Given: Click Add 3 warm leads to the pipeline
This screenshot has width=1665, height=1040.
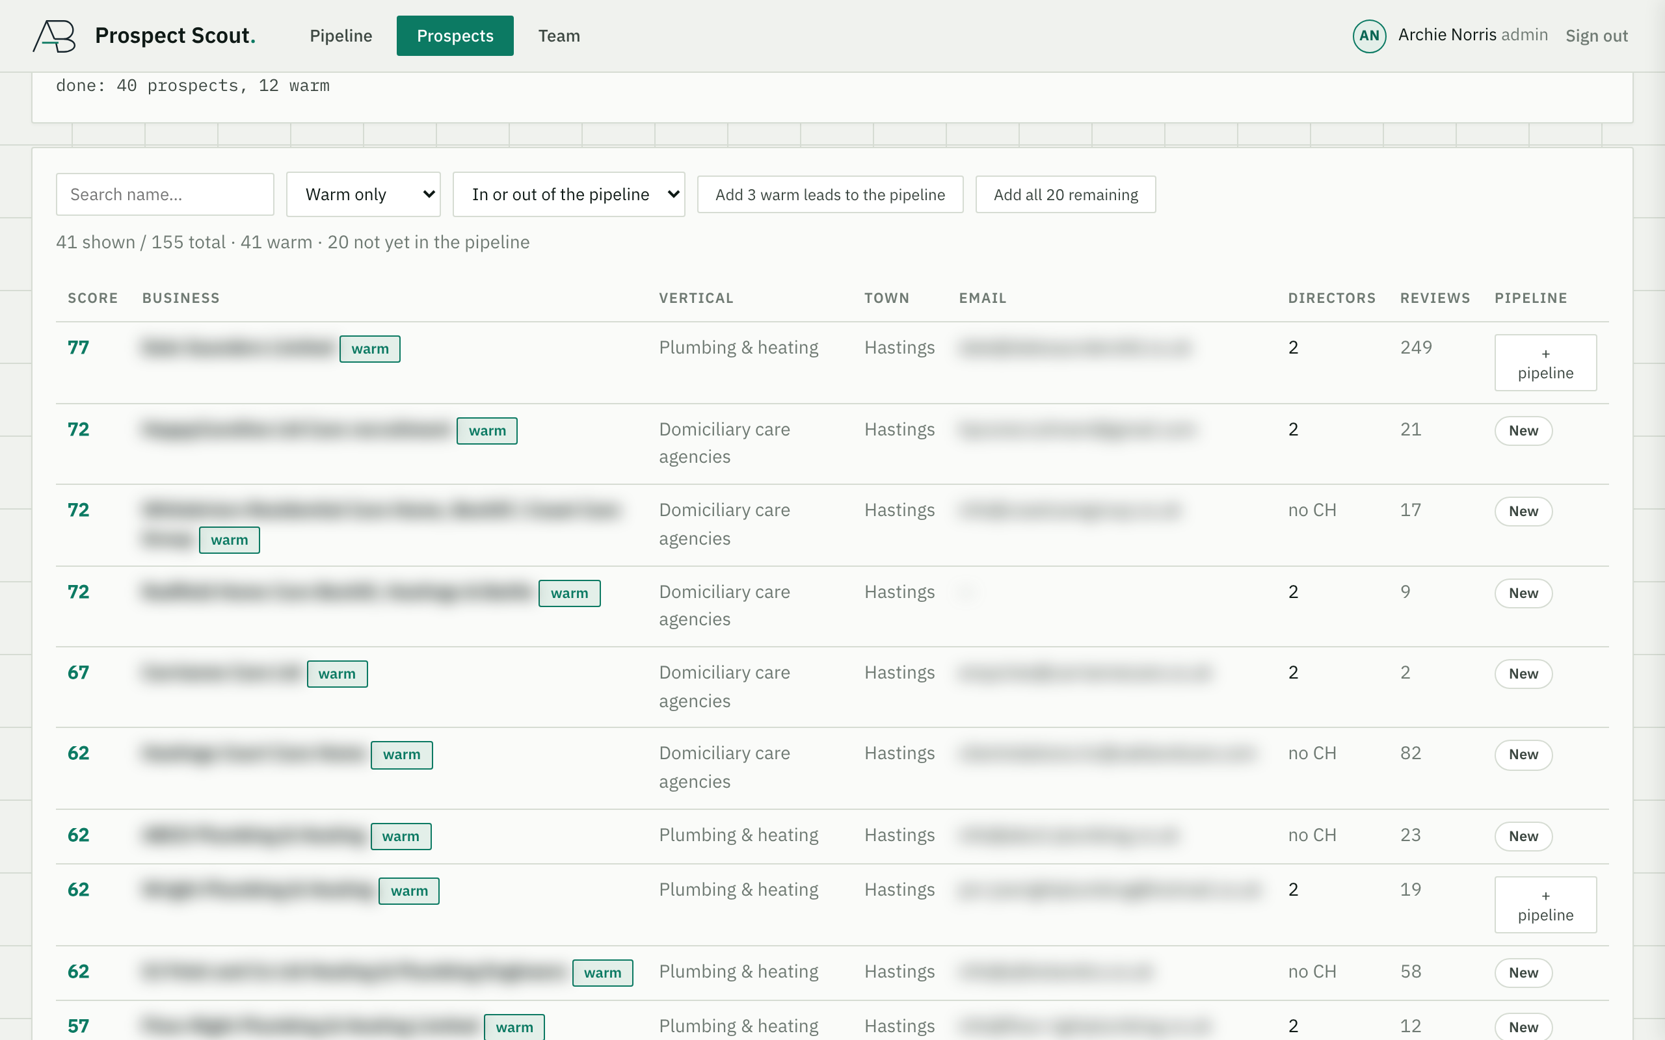Looking at the screenshot, I should point(830,194).
